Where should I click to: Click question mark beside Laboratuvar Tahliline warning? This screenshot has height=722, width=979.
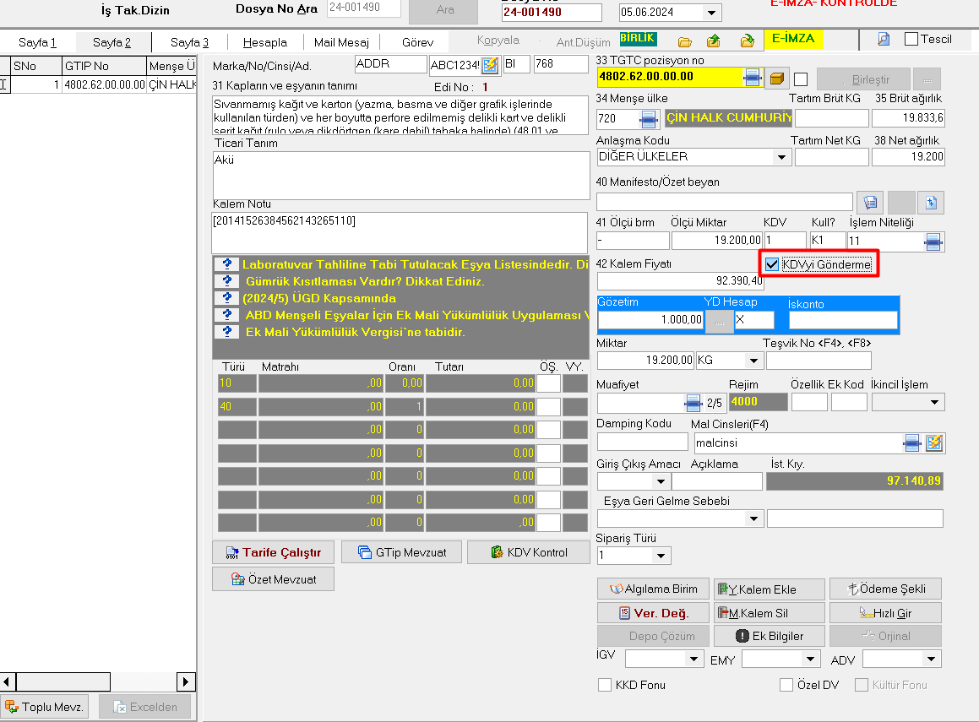click(227, 264)
